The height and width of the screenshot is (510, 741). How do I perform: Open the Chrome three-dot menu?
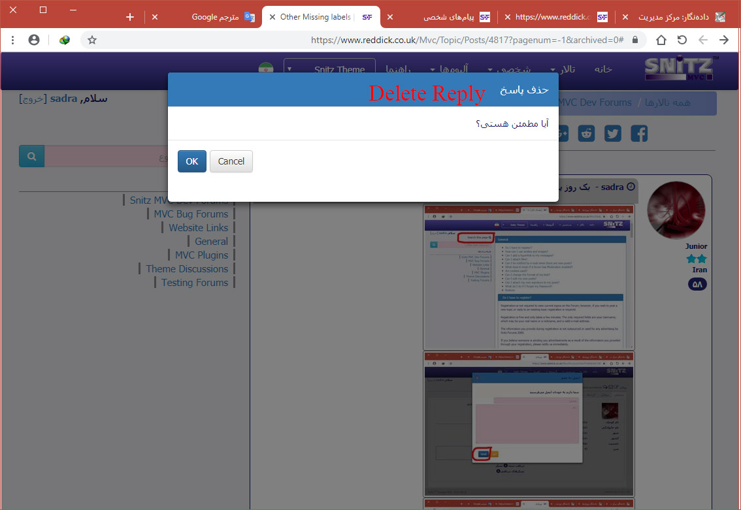click(x=13, y=40)
